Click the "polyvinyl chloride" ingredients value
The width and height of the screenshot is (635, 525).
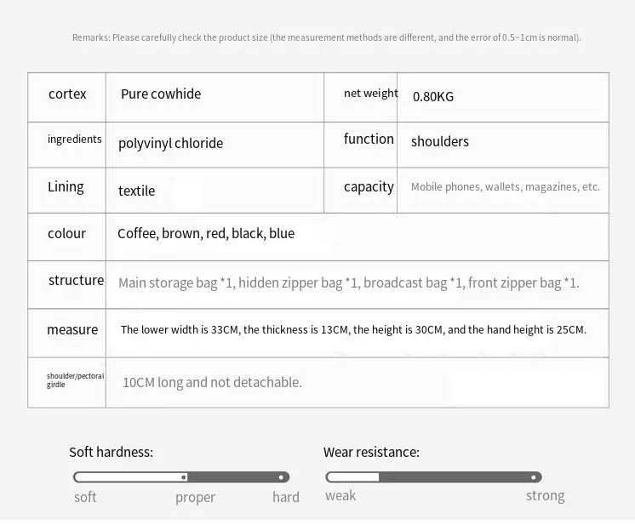coord(170,143)
